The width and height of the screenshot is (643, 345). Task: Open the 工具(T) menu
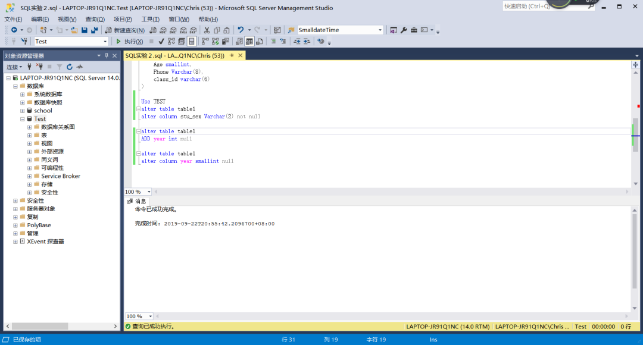(150, 19)
